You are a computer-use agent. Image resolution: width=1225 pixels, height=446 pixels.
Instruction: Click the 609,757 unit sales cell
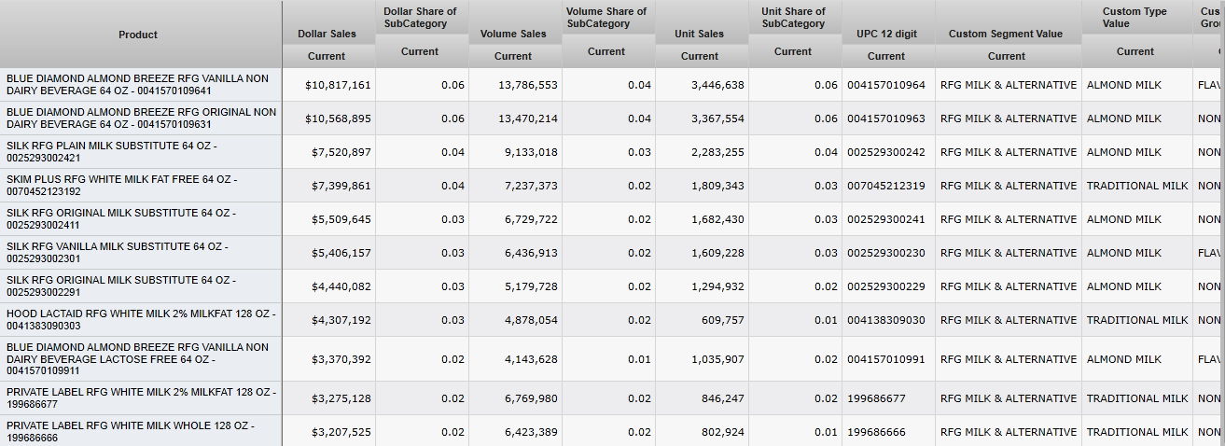pyautogui.click(x=717, y=320)
